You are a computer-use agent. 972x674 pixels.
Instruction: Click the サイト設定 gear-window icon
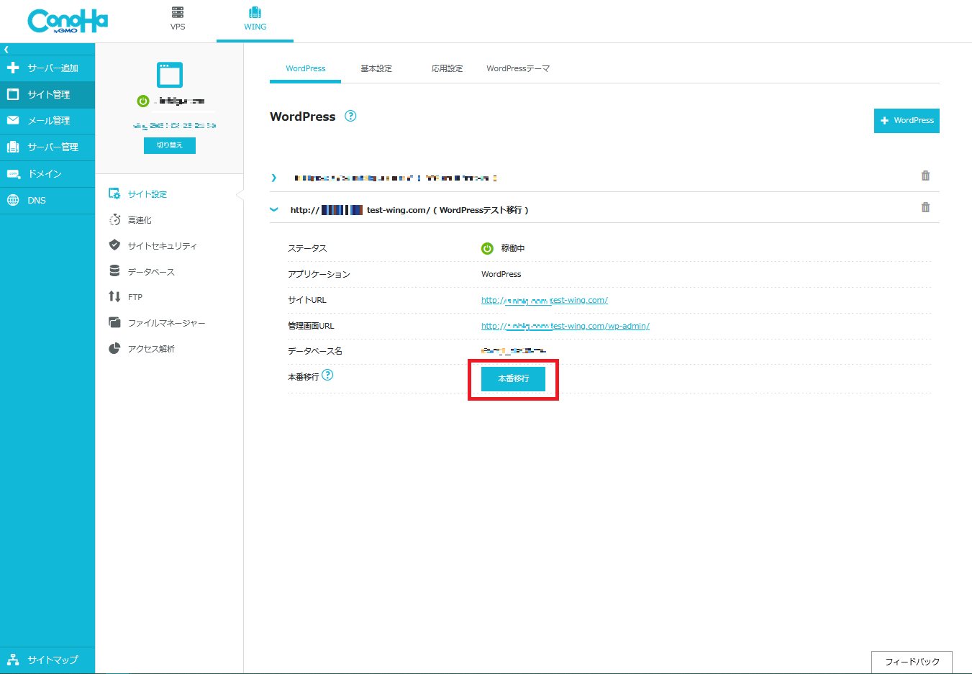[114, 193]
